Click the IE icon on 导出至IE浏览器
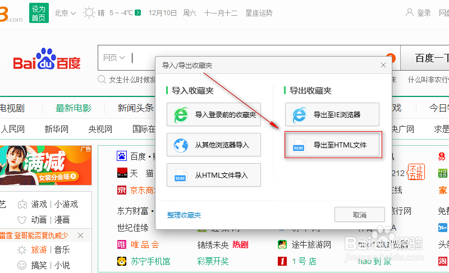 pyautogui.click(x=299, y=114)
